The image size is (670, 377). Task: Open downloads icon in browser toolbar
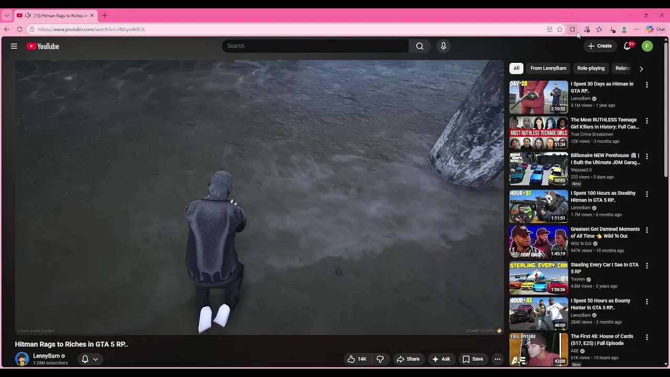[612, 29]
